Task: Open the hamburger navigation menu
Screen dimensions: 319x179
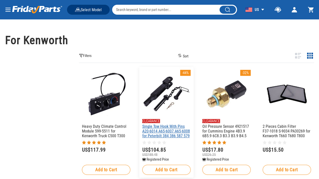Action: 8,10
